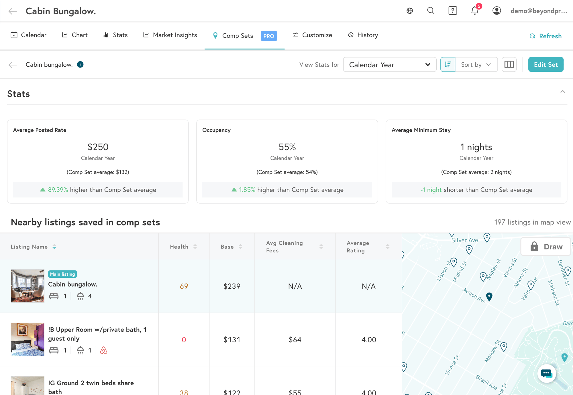This screenshot has height=395, width=573.
Task: Click the $239 base price
Action: (x=232, y=286)
